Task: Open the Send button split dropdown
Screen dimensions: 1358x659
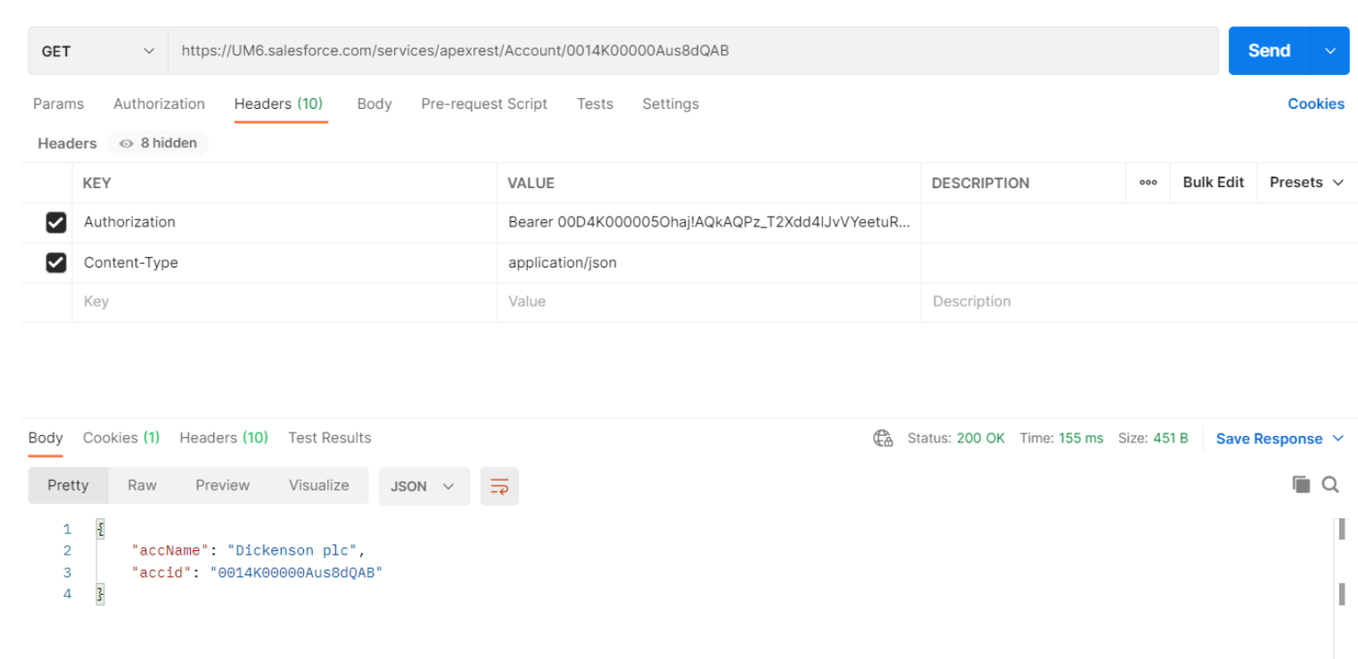Action: click(1329, 51)
